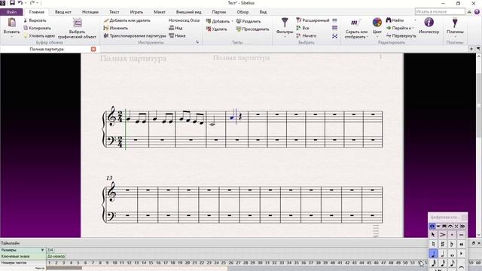Click the help question mark icon
The height and width of the screenshot is (271, 482).
coord(477,12)
